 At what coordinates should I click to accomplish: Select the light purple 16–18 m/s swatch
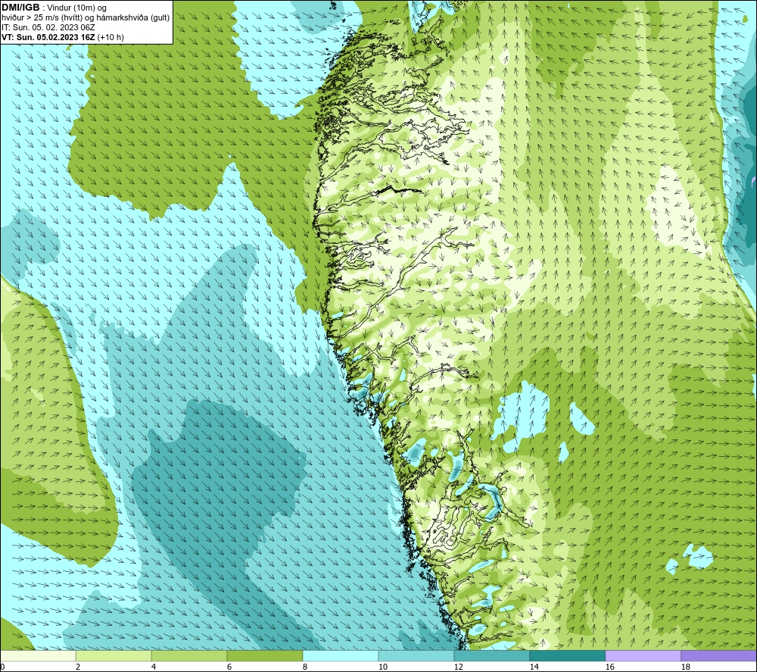643,655
